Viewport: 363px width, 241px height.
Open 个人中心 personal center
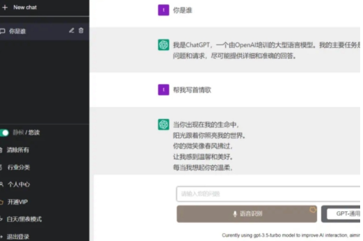pyautogui.click(x=18, y=185)
